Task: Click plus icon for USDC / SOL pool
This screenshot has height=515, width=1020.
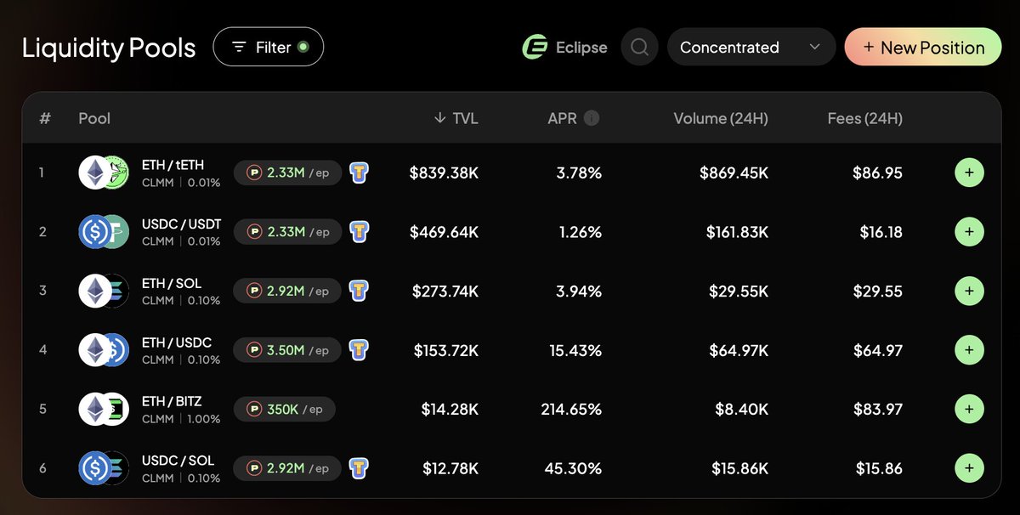Action: click(x=969, y=467)
